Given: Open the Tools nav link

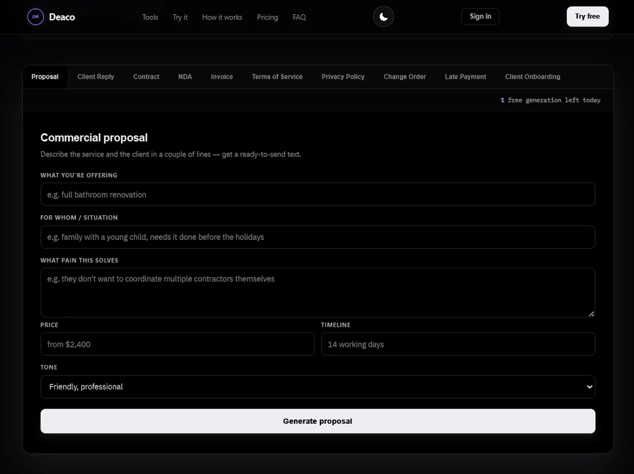Looking at the screenshot, I should click(x=150, y=17).
